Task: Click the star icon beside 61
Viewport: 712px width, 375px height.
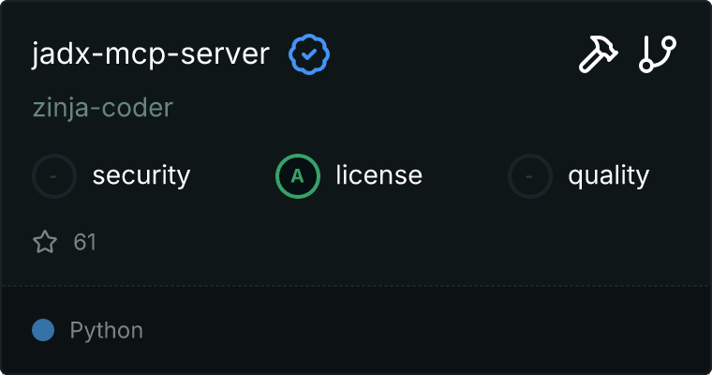Action: pyautogui.click(x=45, y=243)
